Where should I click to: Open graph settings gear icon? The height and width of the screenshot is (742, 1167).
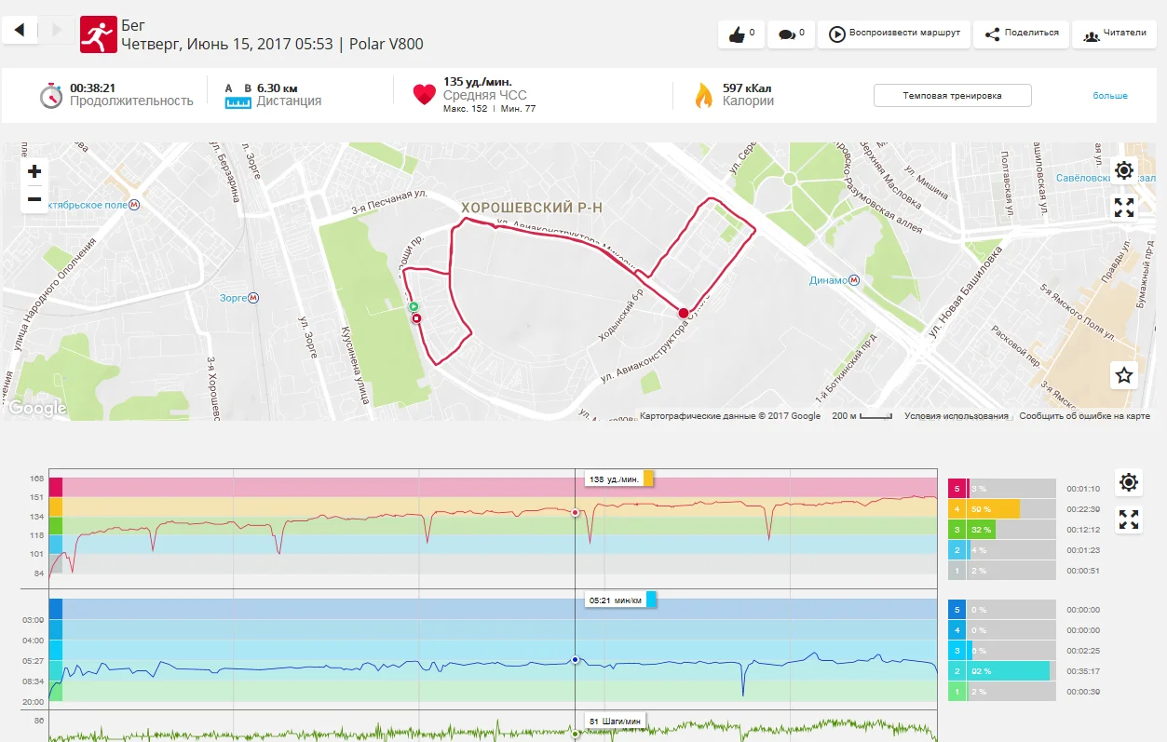click(x=1129, y=482)
